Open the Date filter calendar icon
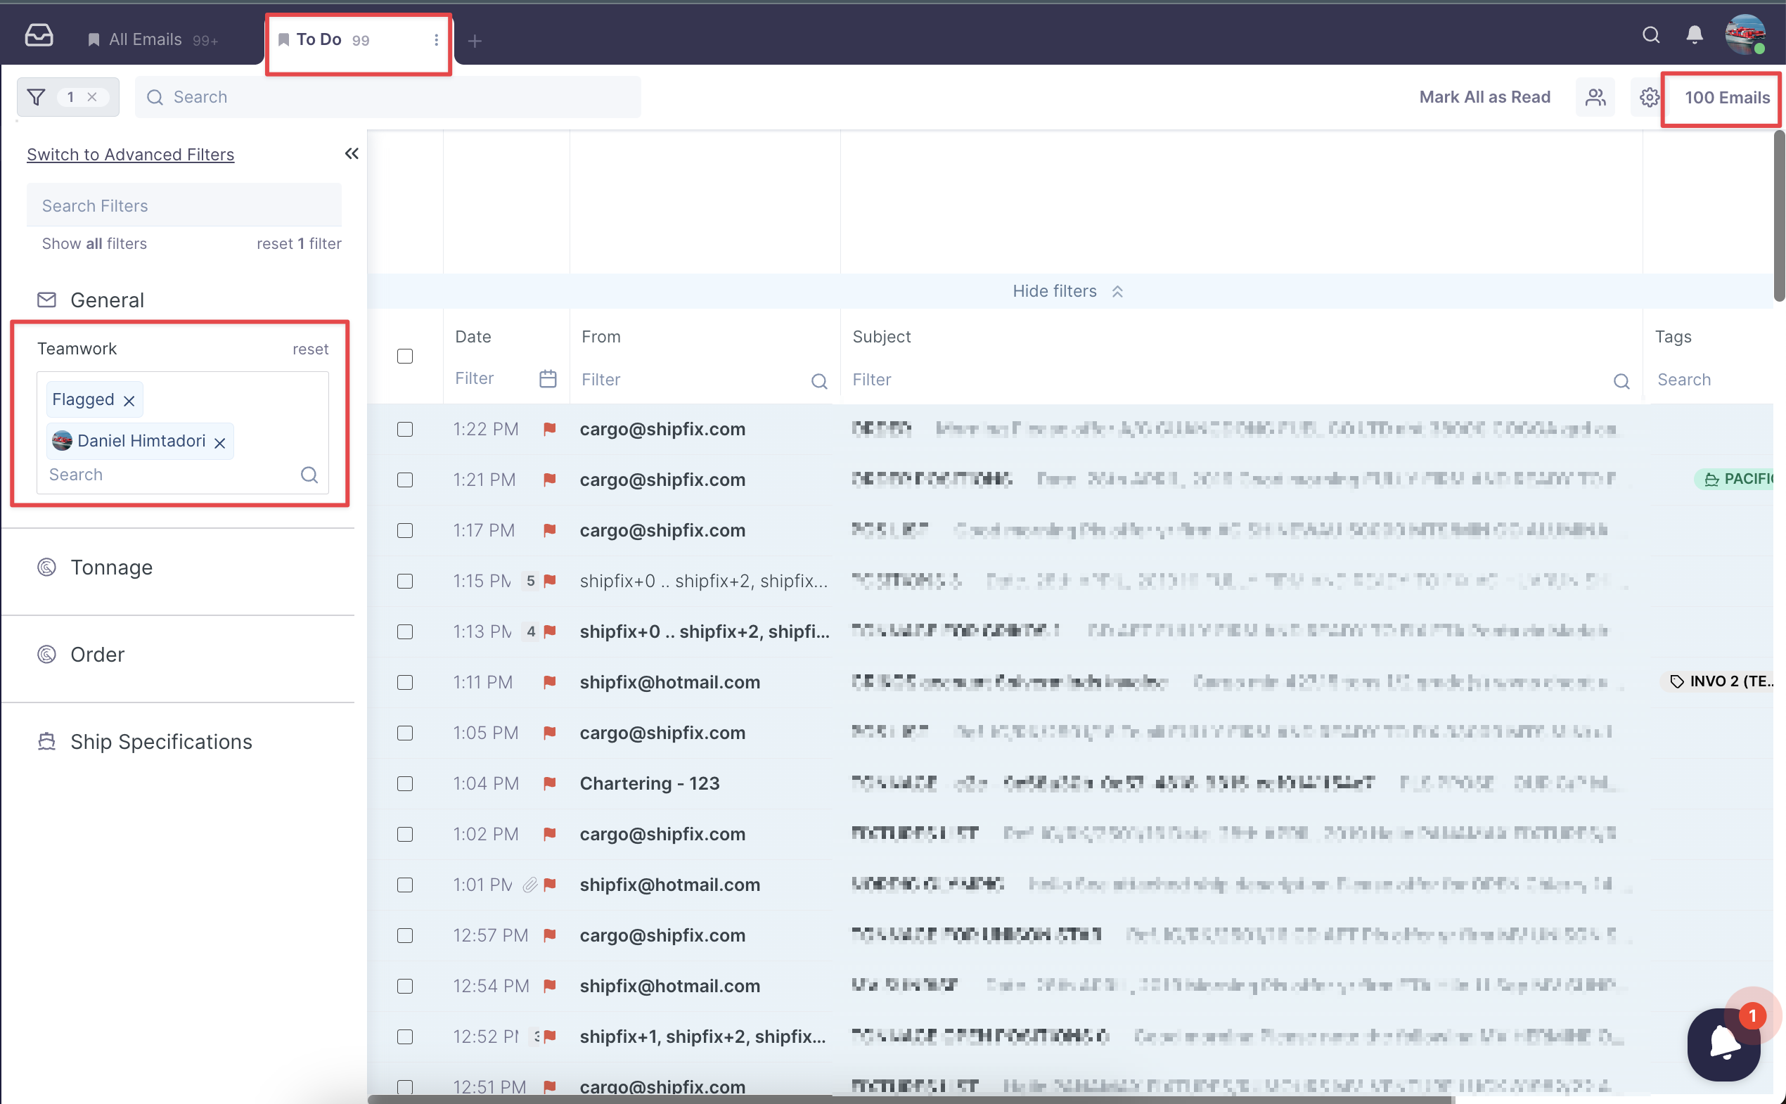The image size is (1786, 1104). [548, 378]
